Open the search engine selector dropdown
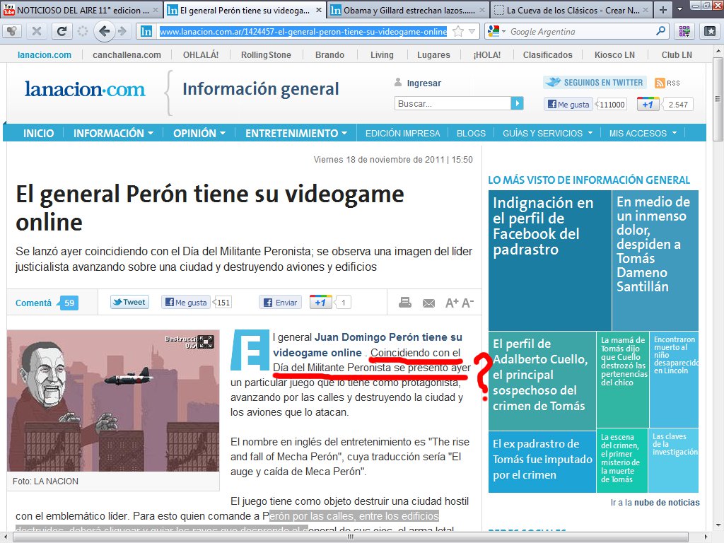The image size is (724, 543). 503,32
